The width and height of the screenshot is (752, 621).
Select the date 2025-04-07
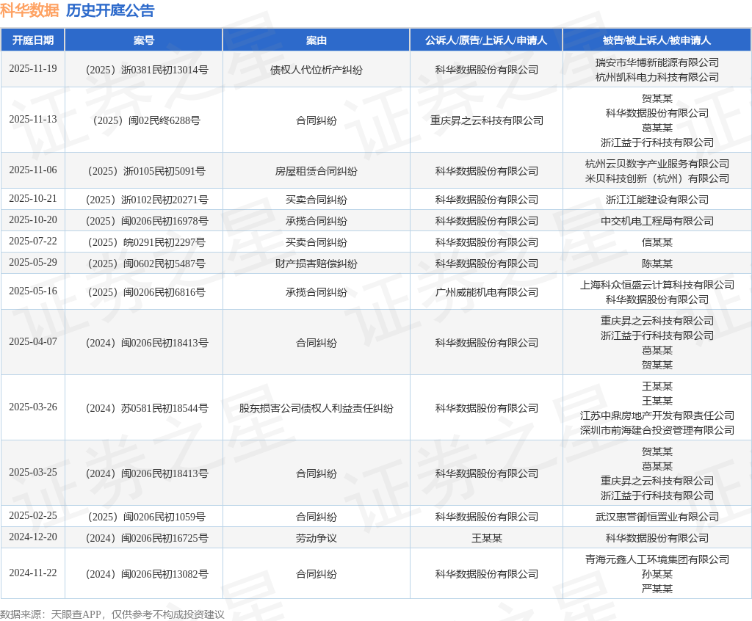coord(32,341)
